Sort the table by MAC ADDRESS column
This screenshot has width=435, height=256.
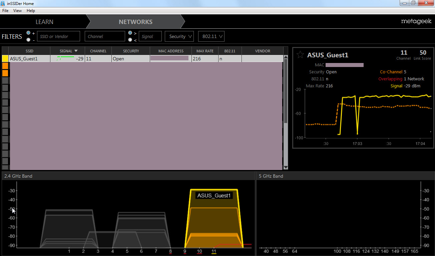(x=171, y=51)
